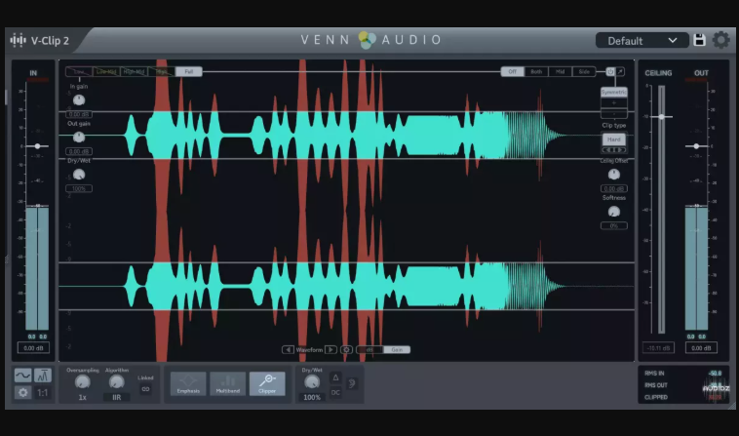Open the Multiband module
Viewport: 739px width, 436px height.
227,383
